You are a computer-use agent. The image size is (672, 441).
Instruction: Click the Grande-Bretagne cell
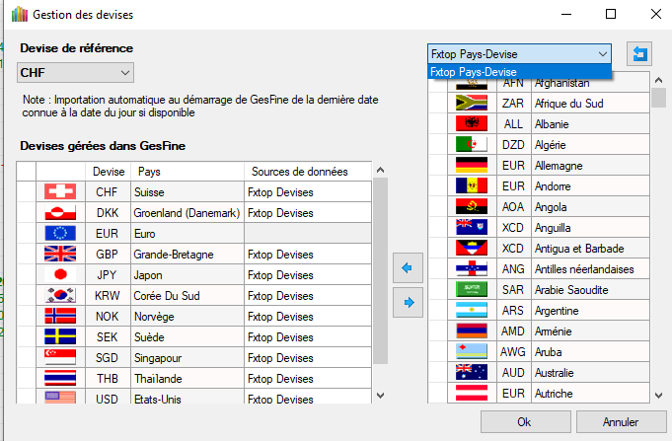[x=187, y=254]
